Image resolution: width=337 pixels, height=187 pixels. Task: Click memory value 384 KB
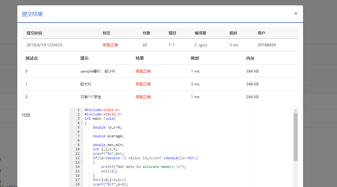point(252,71)
